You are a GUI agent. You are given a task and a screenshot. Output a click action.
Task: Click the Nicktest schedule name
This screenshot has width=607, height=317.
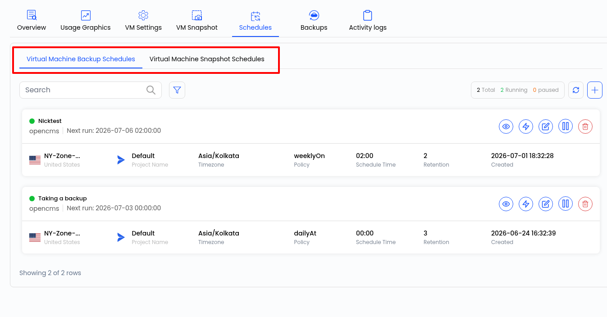click(50, 121)
